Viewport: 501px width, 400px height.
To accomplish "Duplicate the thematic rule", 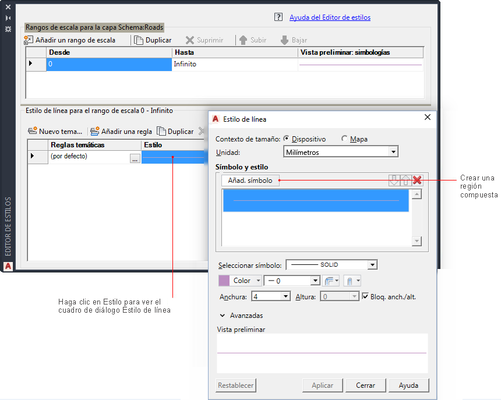I will pos(175,131).
